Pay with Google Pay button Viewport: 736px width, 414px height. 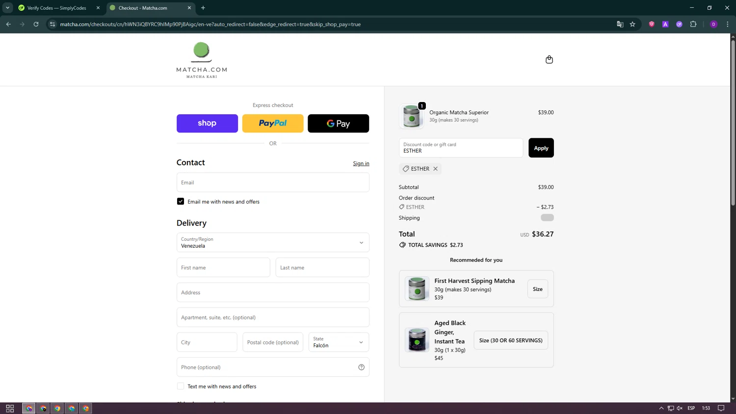point(338,123)
